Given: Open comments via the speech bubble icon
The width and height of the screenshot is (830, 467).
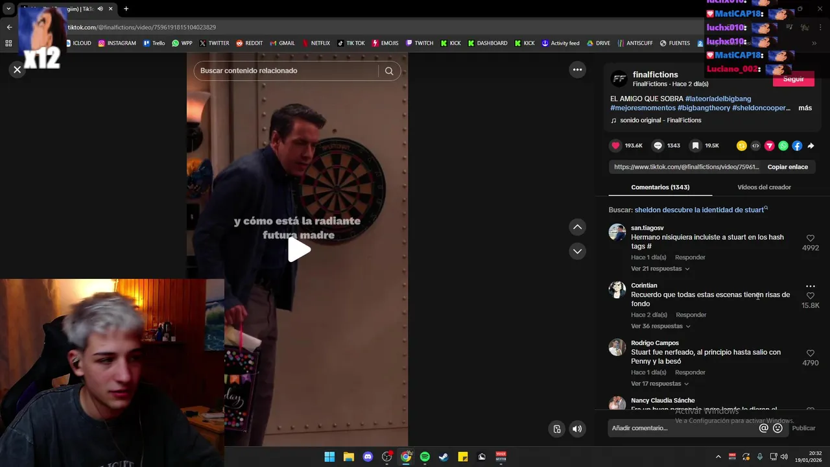Looking at the screenshot, I should tap(658, 146).
